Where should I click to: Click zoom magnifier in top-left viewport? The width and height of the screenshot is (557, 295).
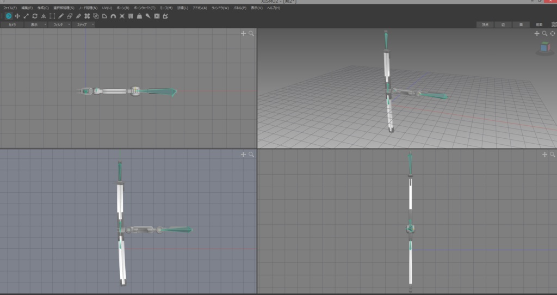tap(251, 33)
